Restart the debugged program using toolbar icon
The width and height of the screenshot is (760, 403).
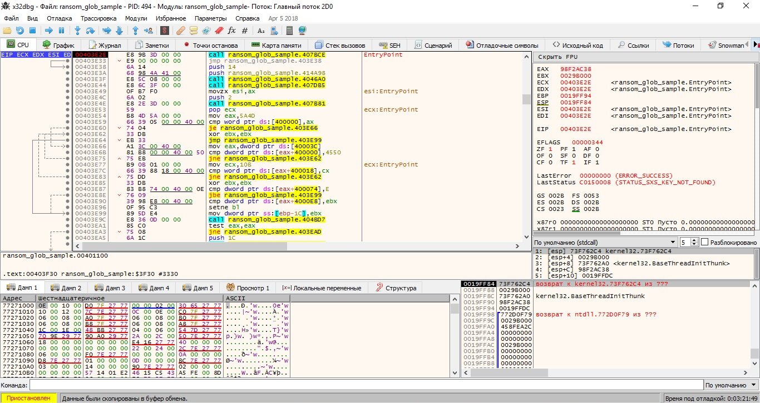[x=19, y=31]
